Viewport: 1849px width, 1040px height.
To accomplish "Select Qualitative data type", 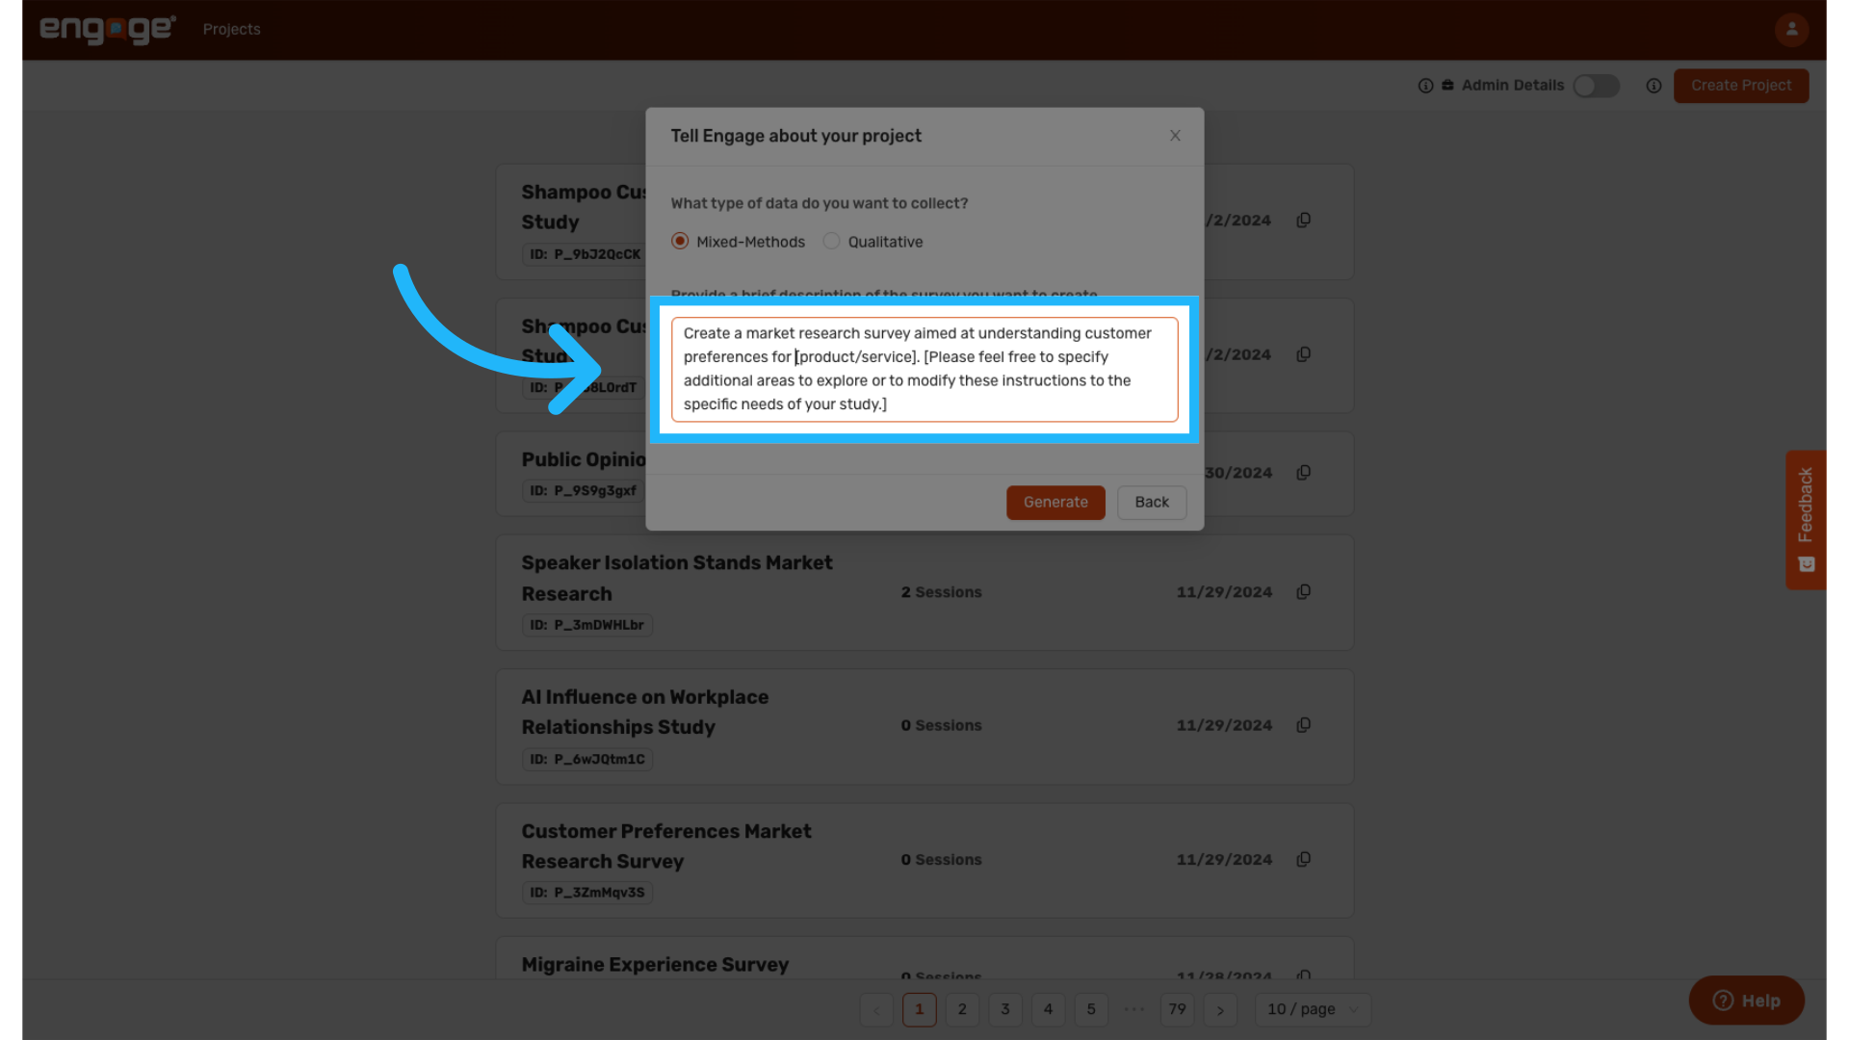I will pyautogui.click(x=873, y=242).
